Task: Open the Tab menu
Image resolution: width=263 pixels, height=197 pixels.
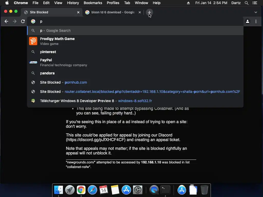Action: coord(127,3)
